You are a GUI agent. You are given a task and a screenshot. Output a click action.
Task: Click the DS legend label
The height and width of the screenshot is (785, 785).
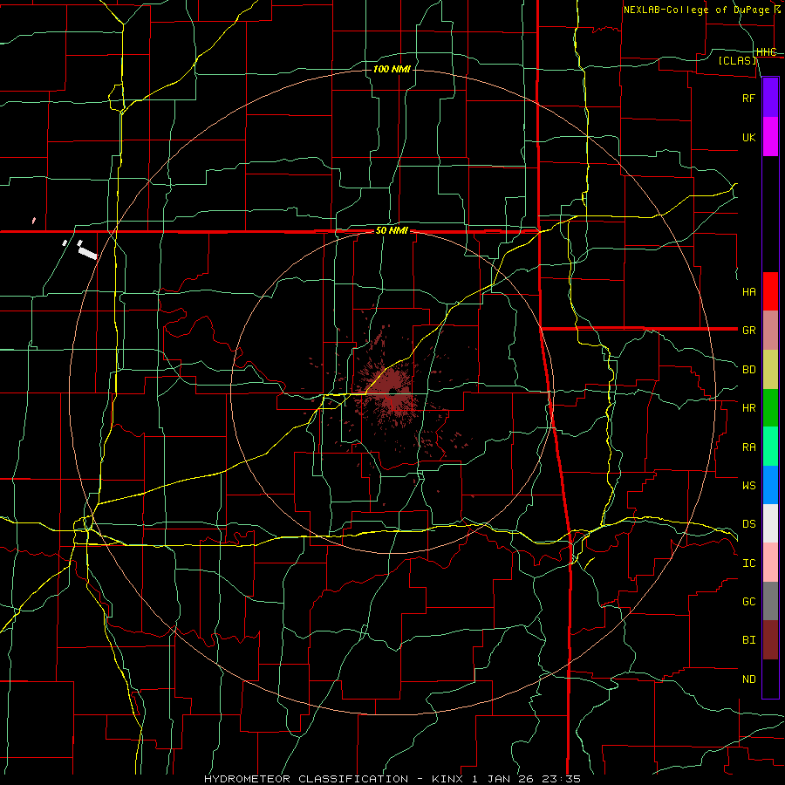(x=749, y=524)
